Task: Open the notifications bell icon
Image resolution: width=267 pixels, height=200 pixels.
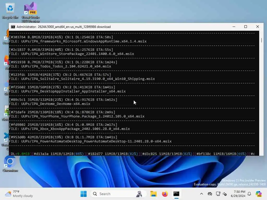Action: point(249,194)
